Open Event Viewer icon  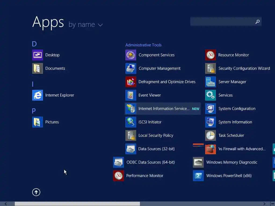(x=131, y=95)
